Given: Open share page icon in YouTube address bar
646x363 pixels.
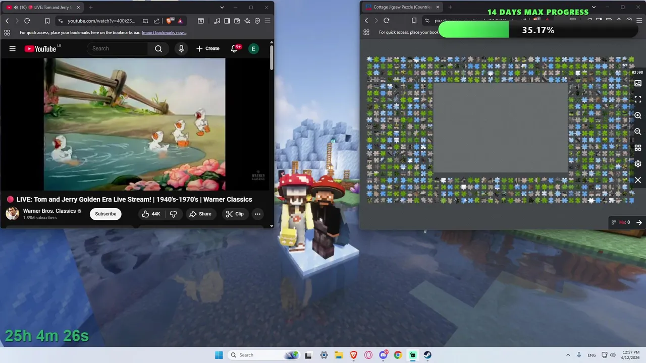Looking at the screenshot, I should point(156,21).
